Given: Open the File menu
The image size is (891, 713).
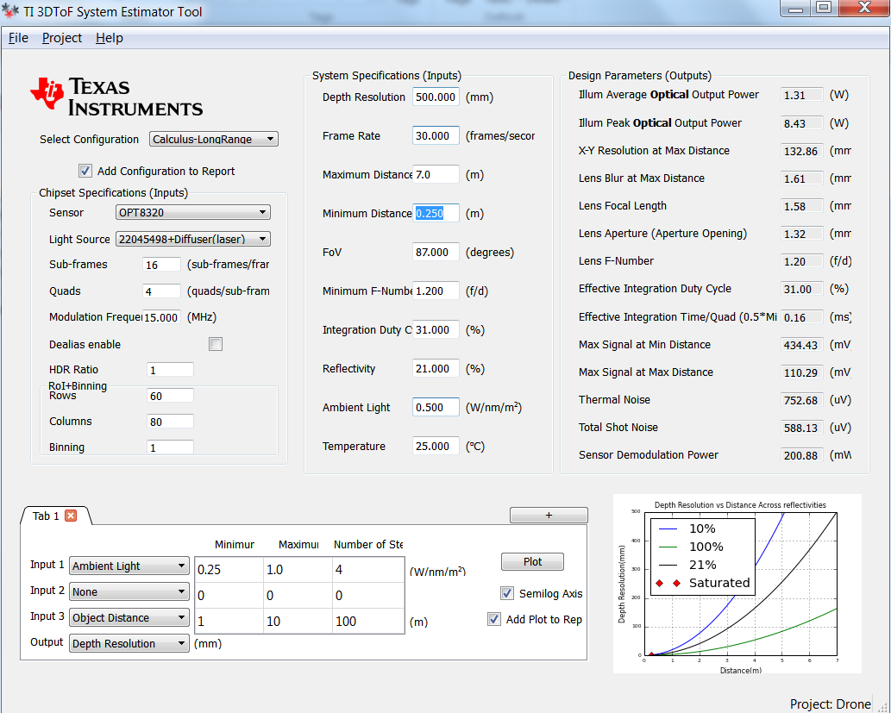Looking at the screenshot, I should tap(18, 38).
